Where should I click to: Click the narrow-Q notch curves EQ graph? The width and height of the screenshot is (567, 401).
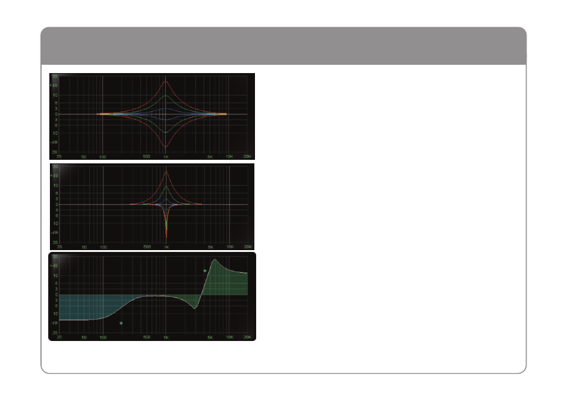(152, 207)
